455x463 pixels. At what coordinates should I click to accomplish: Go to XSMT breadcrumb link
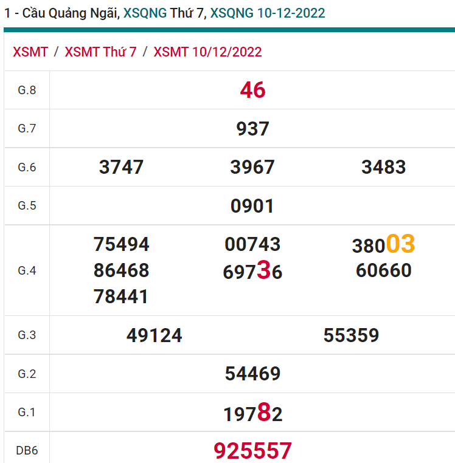(x=30, y=52)
